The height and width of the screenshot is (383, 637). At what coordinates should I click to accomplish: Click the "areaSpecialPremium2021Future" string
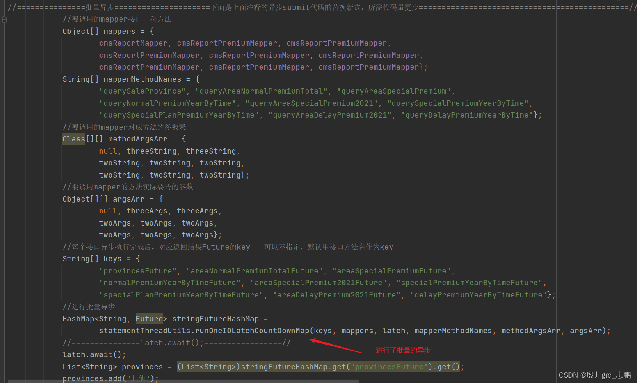pos(318,283)
